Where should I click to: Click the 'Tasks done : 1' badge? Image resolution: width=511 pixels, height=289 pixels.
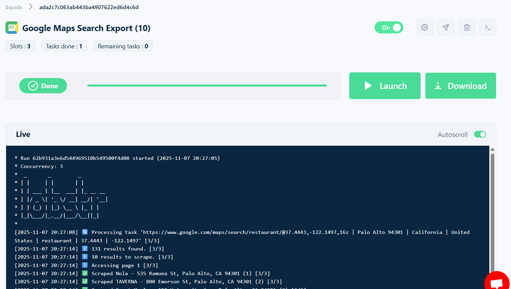click(64, 46)
